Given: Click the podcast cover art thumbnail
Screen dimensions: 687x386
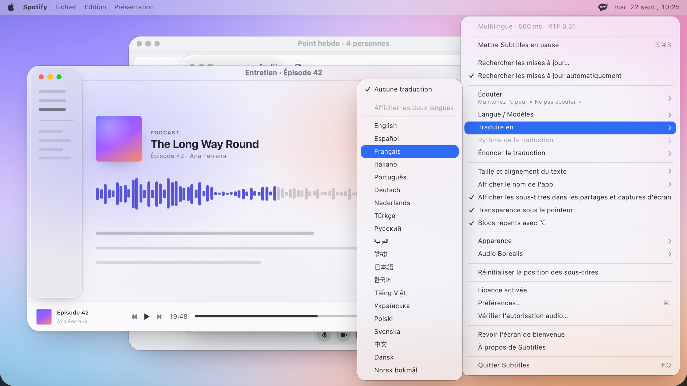Looking at the screenshot, I should (119, 139).
